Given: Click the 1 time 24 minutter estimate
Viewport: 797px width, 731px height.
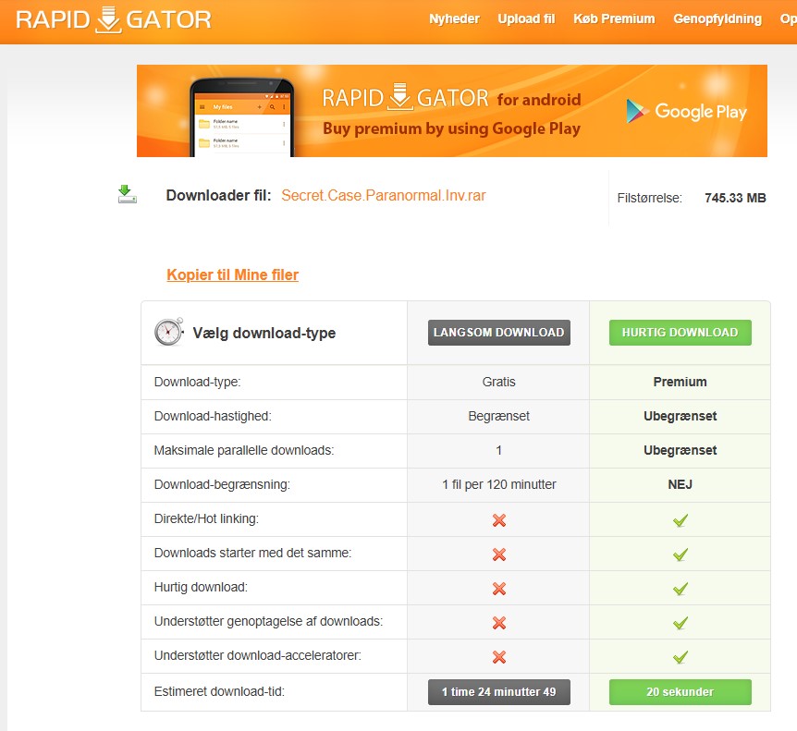Looking at the screenshot, I should coord(499,692).
